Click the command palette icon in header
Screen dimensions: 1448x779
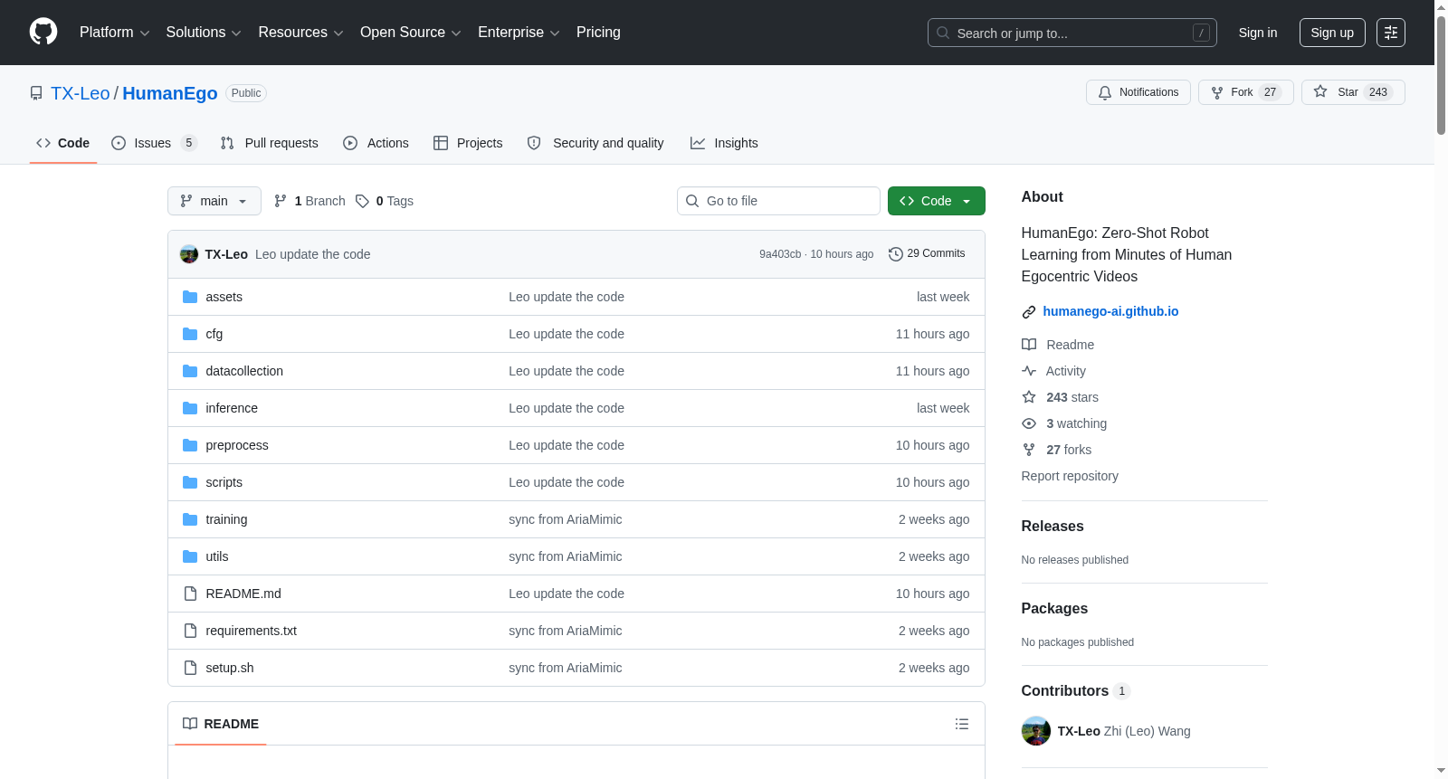click(x=1390, y=33)
